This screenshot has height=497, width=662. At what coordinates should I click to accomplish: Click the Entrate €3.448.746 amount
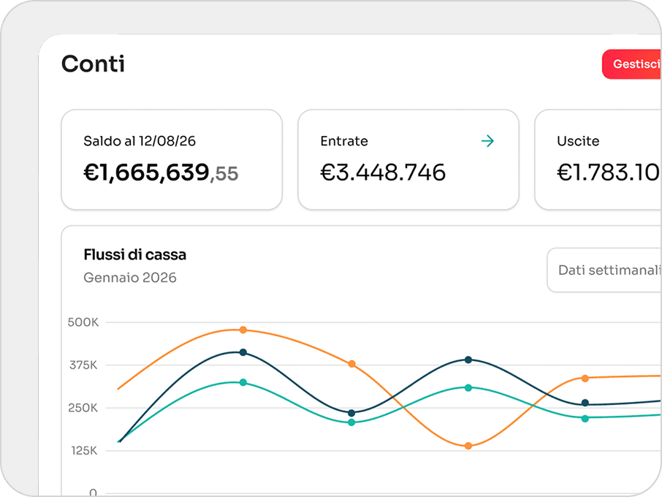383,172
